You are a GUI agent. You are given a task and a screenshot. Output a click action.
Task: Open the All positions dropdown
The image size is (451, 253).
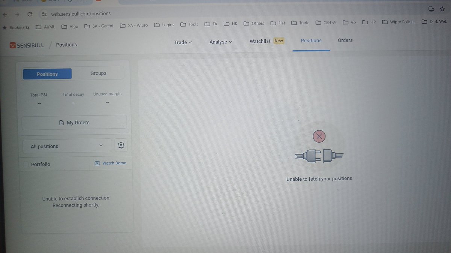pos(67,146)
